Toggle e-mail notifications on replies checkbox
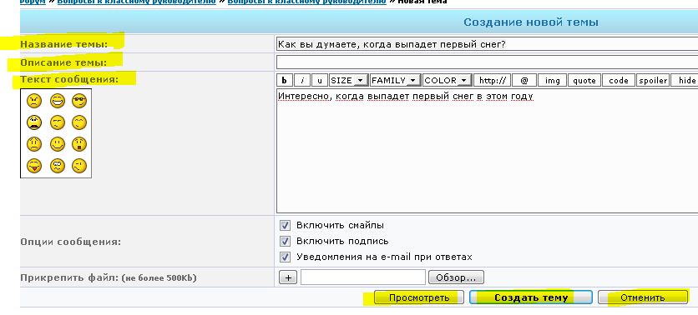The height and width of the screenshot is (315, 698). coord(285,257)
